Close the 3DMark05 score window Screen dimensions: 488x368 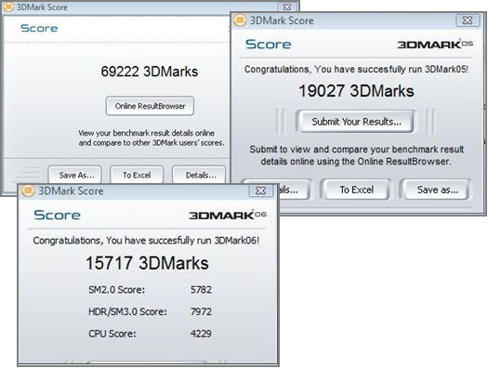tap(468, 20)
